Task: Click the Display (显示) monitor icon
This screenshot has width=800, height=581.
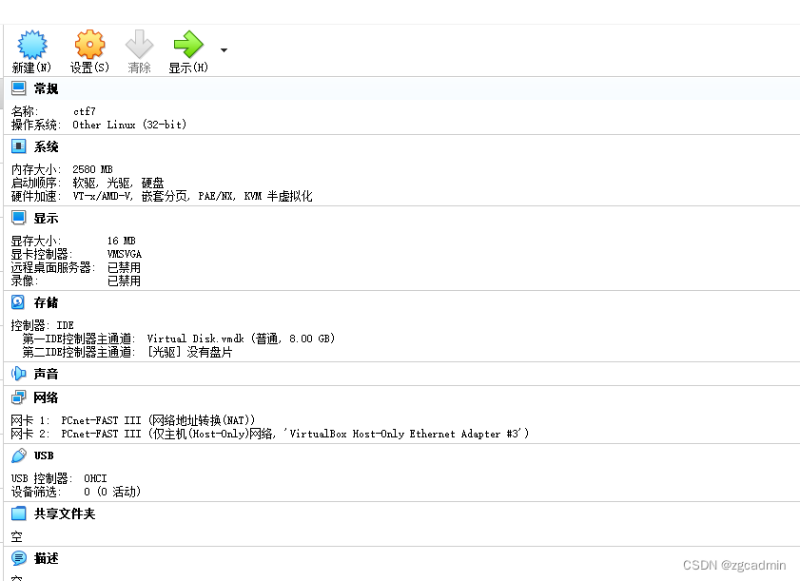Action: pos(19,219)
